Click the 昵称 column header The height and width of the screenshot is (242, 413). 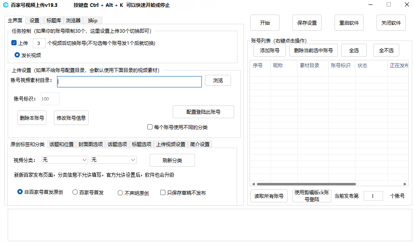284,66
